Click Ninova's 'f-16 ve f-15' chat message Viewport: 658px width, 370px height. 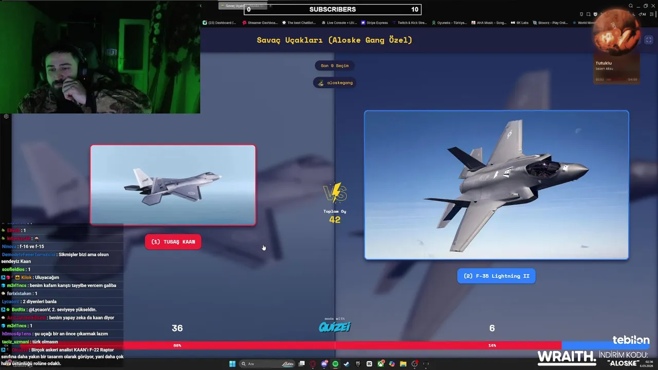[x=23, y=246]
